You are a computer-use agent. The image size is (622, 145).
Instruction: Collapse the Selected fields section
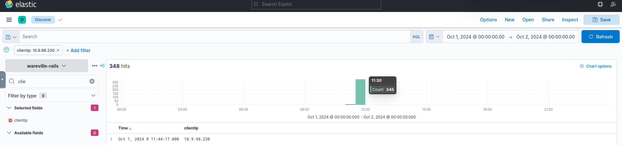tap(9, 108)
